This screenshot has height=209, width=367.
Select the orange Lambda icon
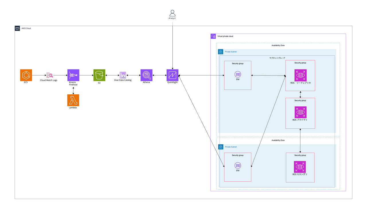[x=73, y=100]
